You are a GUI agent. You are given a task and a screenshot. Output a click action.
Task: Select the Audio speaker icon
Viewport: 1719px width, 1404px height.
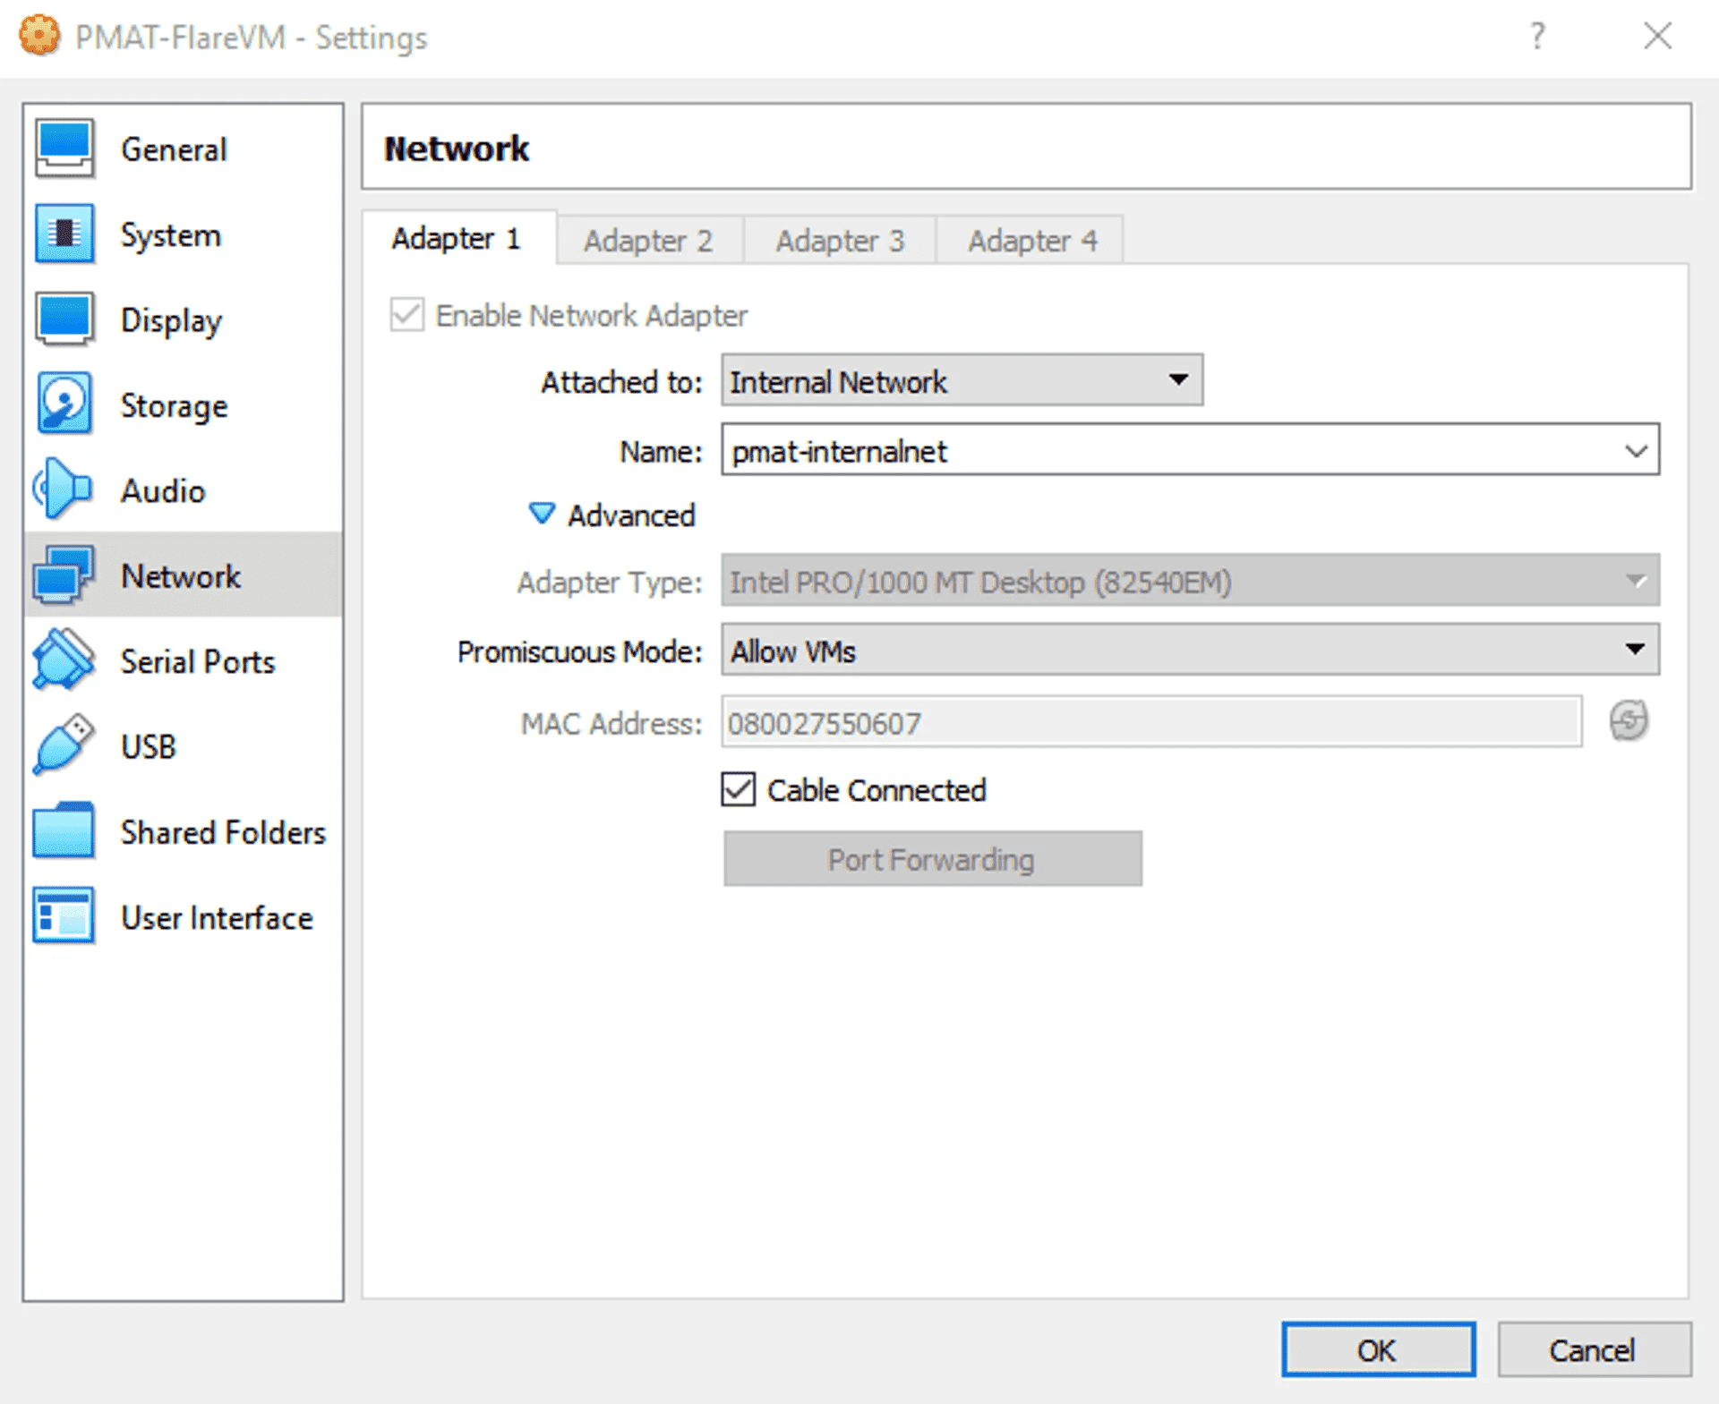pos(63,489)
